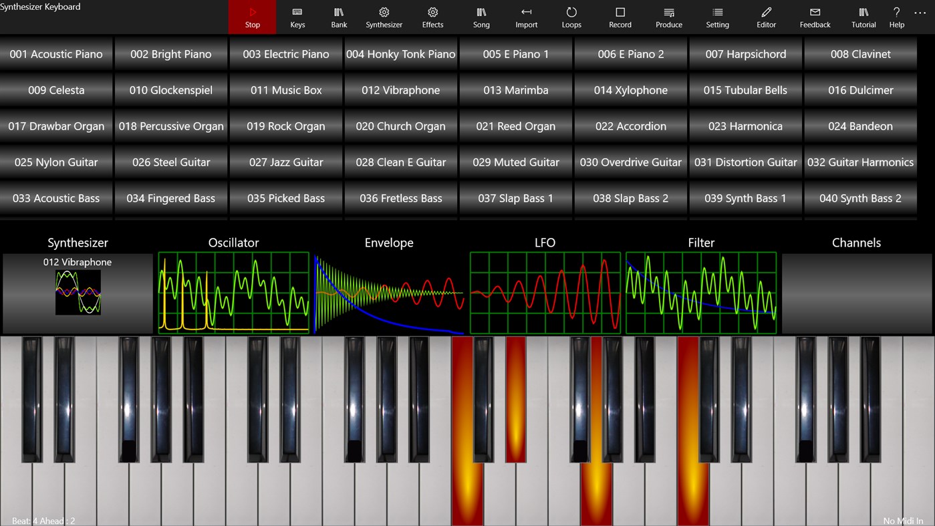The height and width of the screenshot is (526, 935).
Task: Open the Envelope waveform display
Action: point(389,293)
